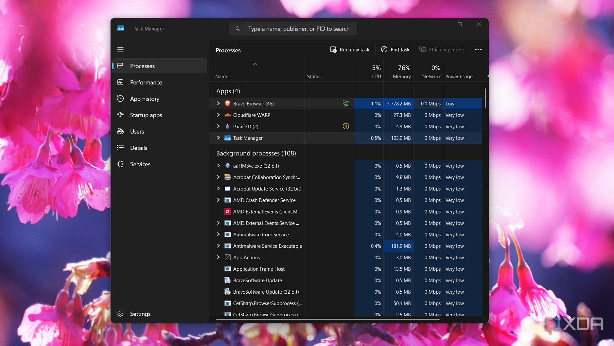Image resolution: width=614 pixels, height=346 pixels.
Task: Click the Task Manager row icon
Action: (x=228, y=138)
